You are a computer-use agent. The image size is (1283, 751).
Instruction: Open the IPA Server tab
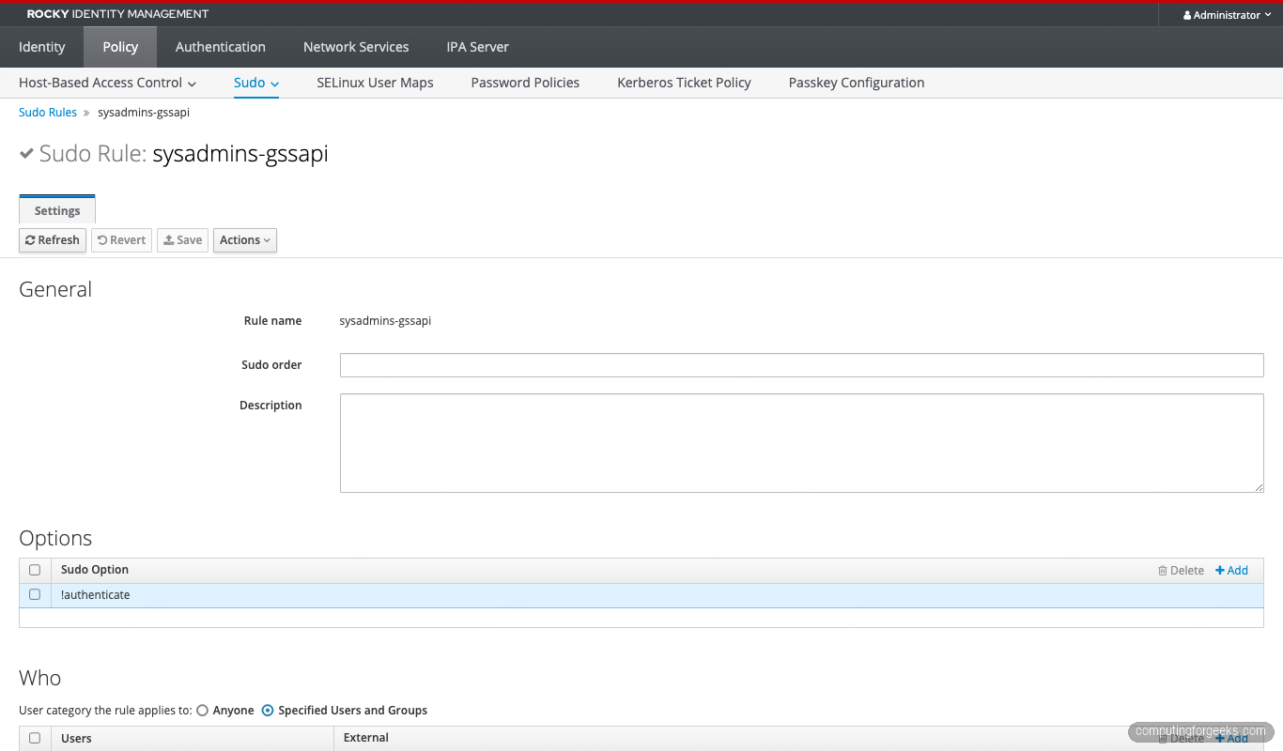pyautogui.click(x=478, y=47)
